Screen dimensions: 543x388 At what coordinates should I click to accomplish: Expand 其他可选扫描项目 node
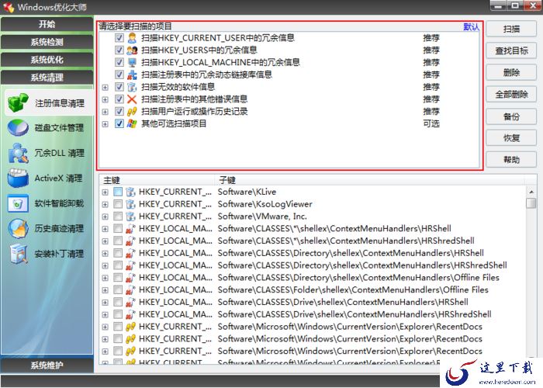105,124
